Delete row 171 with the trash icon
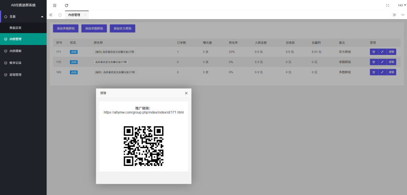The width and height of the screenshot is (407, 195). pos(374,52)
